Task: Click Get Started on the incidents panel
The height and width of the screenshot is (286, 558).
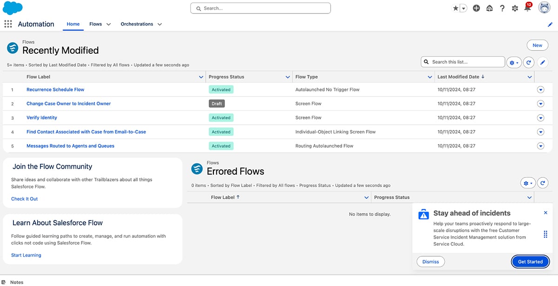Action: 530,261
